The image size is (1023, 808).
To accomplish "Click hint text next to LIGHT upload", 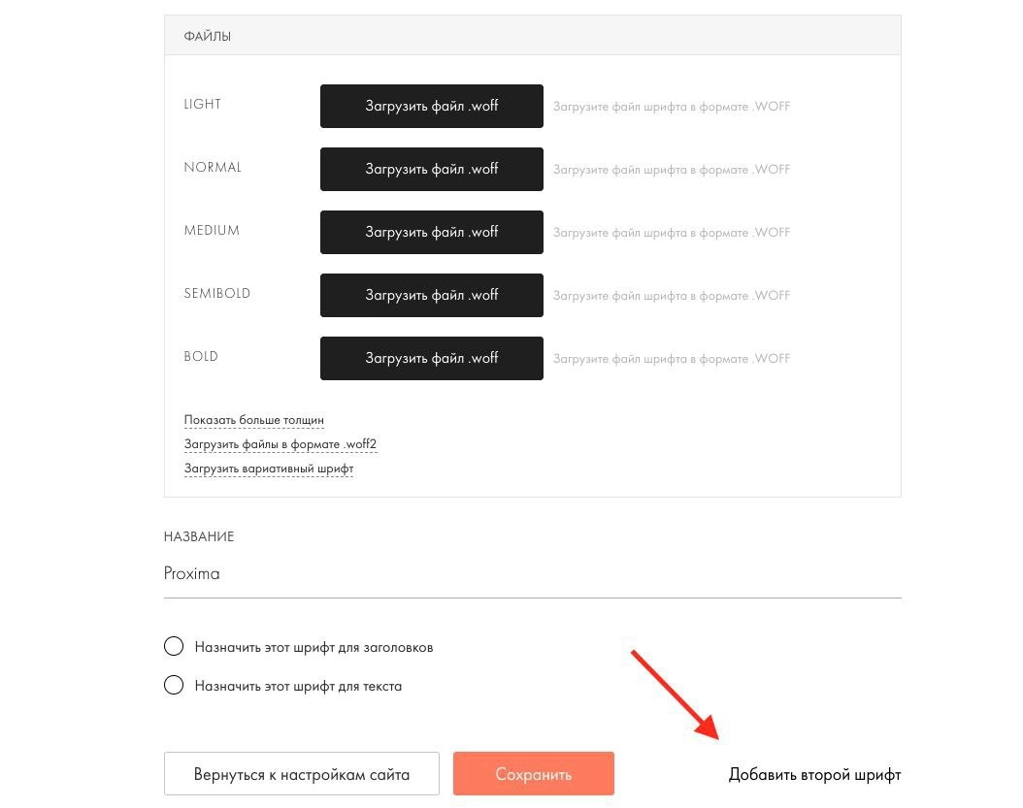I will tap(672, 107).
